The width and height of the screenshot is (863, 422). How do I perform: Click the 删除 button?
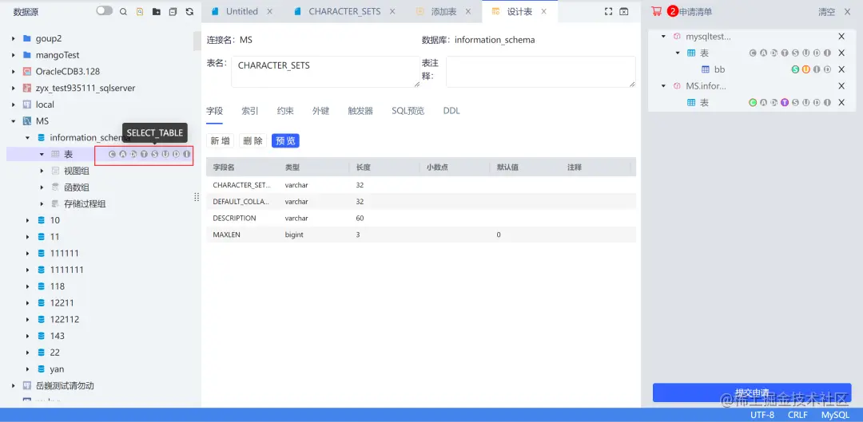click(253, 140)
